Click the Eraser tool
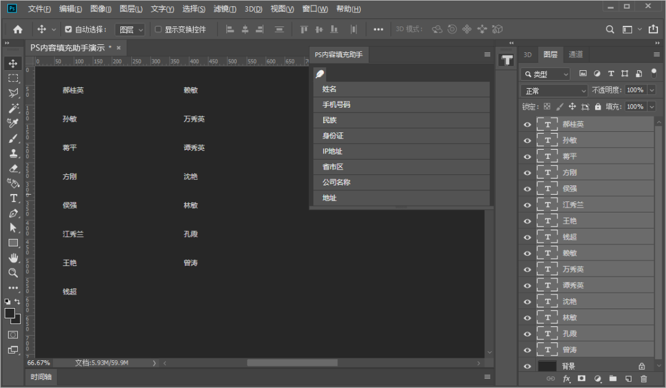The image size is (666, 388). click(13, 168)
